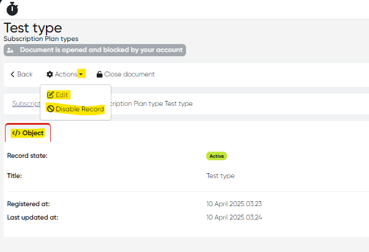Click the Back chevron arrow icon

point(12,74)
